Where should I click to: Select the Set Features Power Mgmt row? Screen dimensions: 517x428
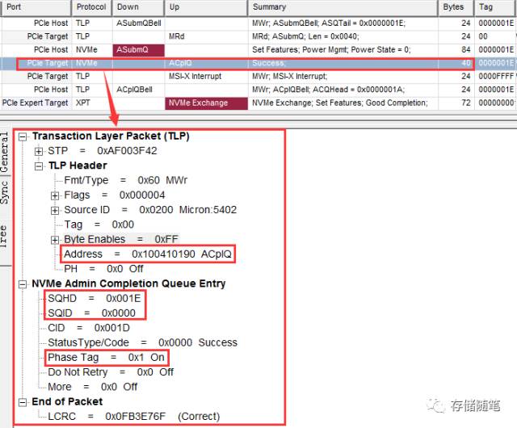[x=258, y=50]
